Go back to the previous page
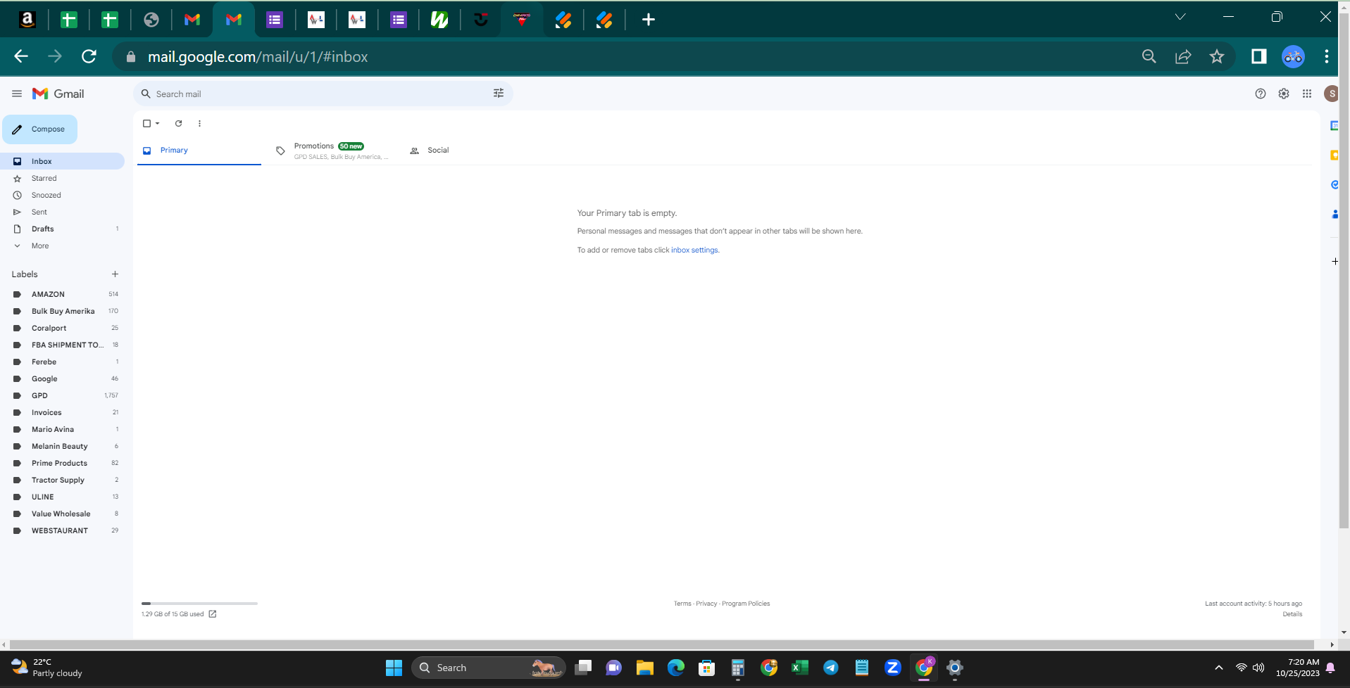Screen dimensions: 1350x688 tap(21, 56)
